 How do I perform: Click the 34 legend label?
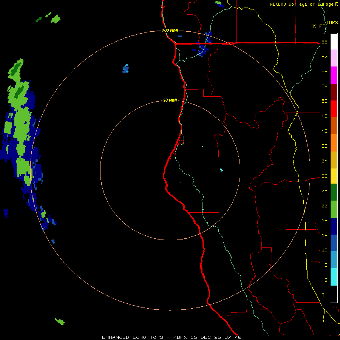325,161
